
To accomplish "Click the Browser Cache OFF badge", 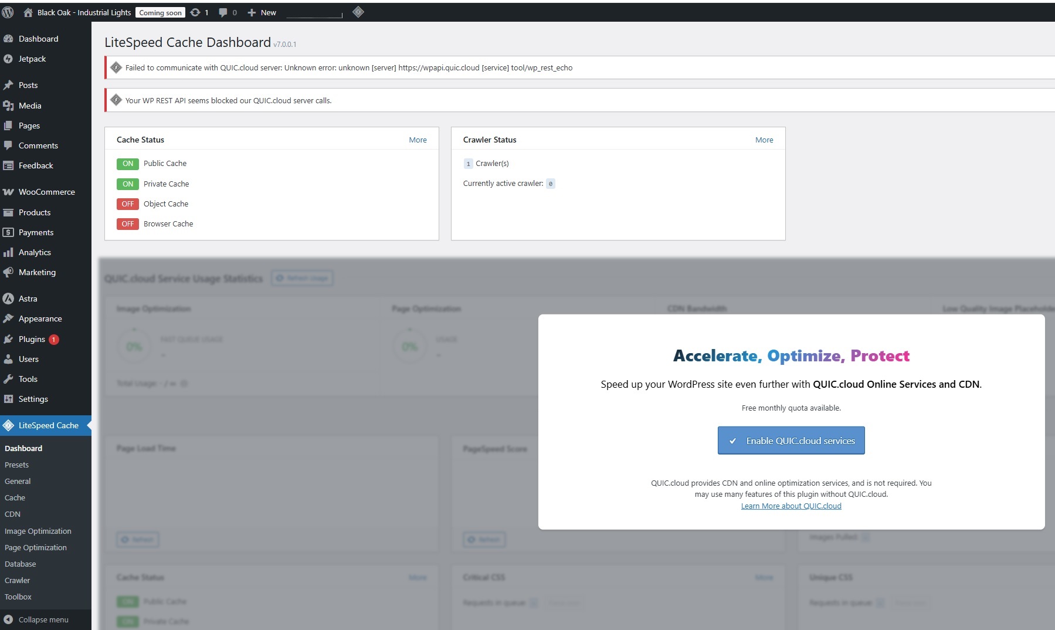I will coord(128,224).
